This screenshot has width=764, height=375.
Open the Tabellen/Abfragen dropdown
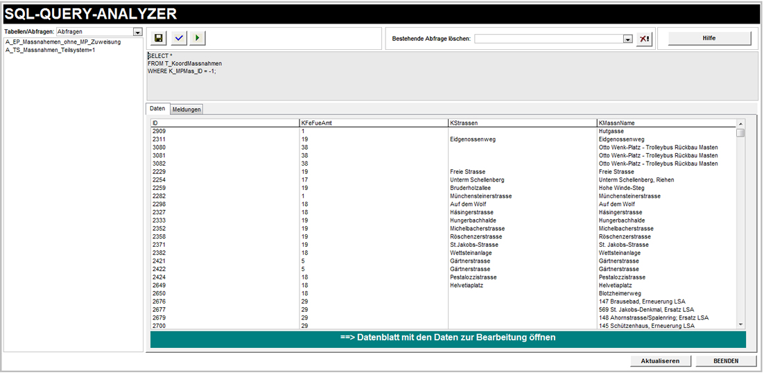point(137,32)
